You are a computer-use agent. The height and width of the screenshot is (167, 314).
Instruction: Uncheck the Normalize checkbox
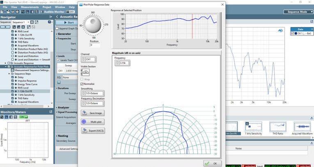pos(82,84)
